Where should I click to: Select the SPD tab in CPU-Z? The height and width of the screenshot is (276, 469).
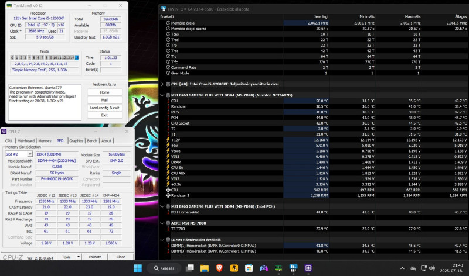pos(60,141)
